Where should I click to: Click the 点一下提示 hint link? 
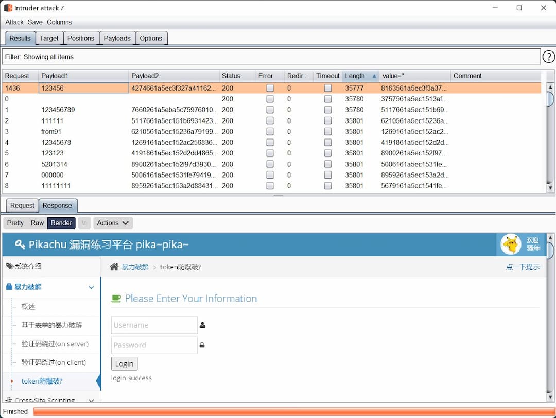coord(524,267)
